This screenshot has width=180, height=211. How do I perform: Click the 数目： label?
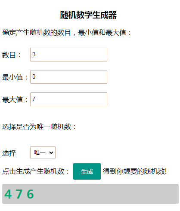pos(12,55)
